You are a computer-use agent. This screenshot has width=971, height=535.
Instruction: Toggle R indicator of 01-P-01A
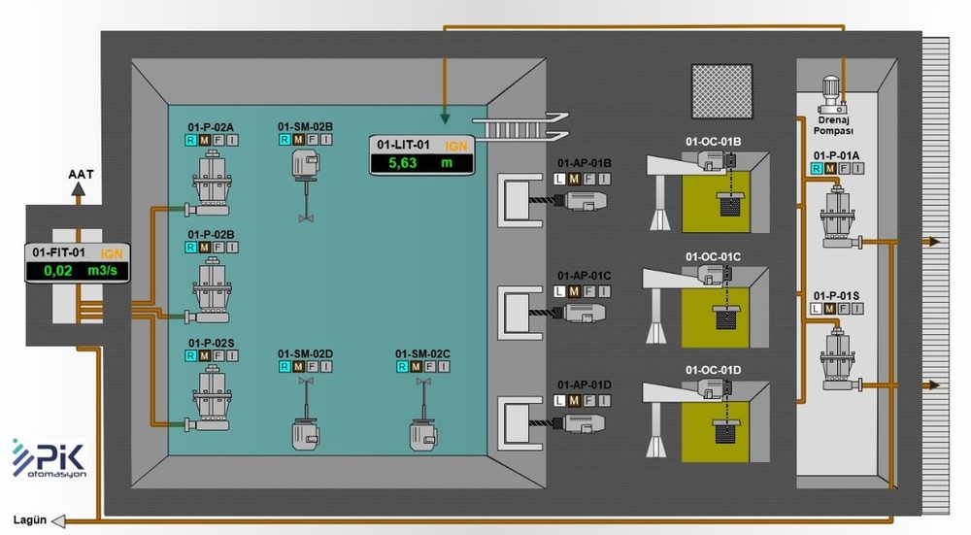(817, 168)
